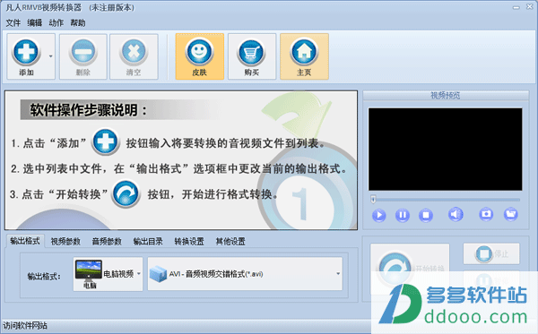Switch to the 输出格式 tab
This screenshot has width=538, height=334.
[x=25, y=241]
